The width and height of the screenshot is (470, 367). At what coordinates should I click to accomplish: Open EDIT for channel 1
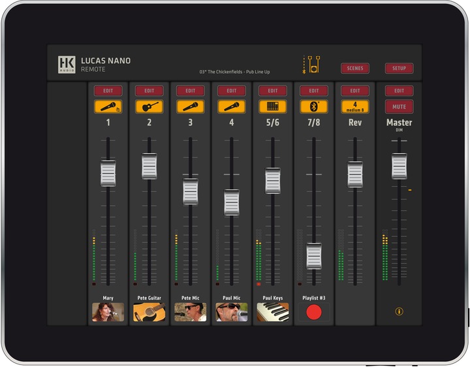(x=108, y=91)
